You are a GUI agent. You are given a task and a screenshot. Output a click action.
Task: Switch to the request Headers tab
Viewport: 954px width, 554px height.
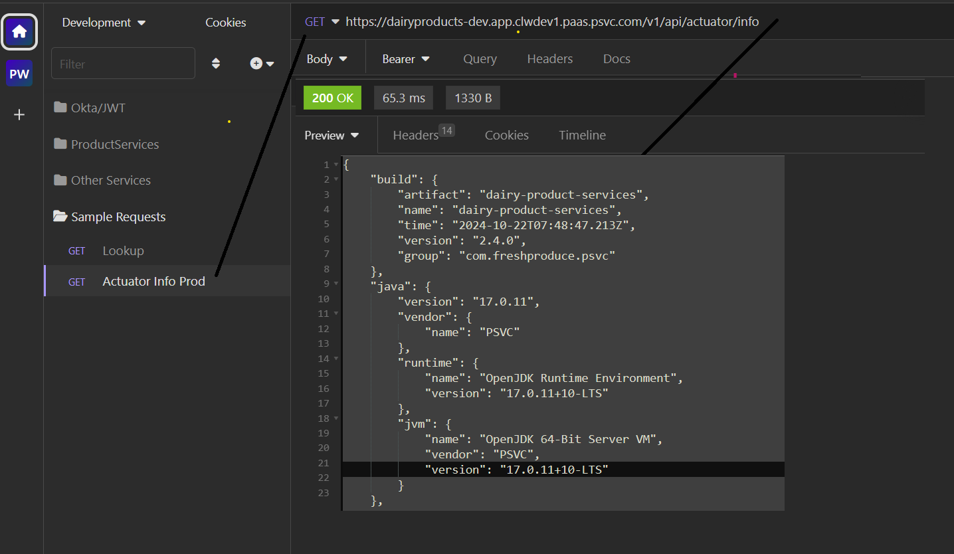coord(550,59)
